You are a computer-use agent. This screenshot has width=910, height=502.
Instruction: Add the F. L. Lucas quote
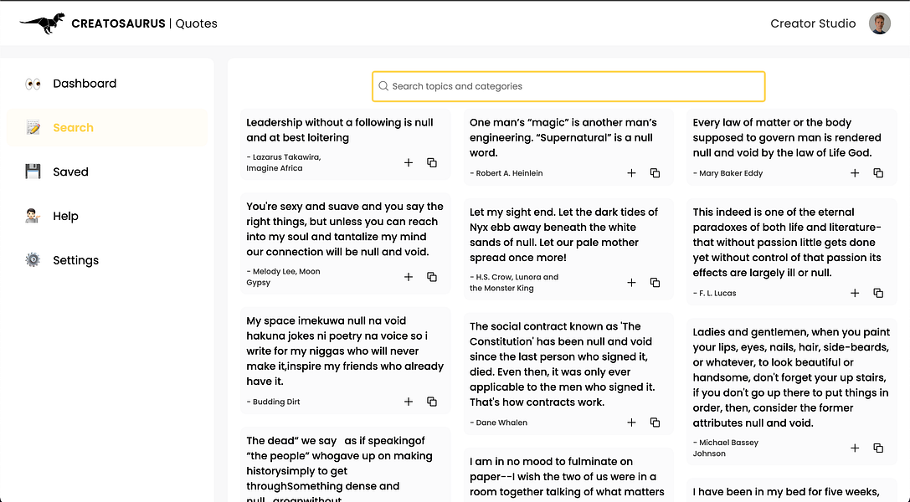tap(855, 294)
